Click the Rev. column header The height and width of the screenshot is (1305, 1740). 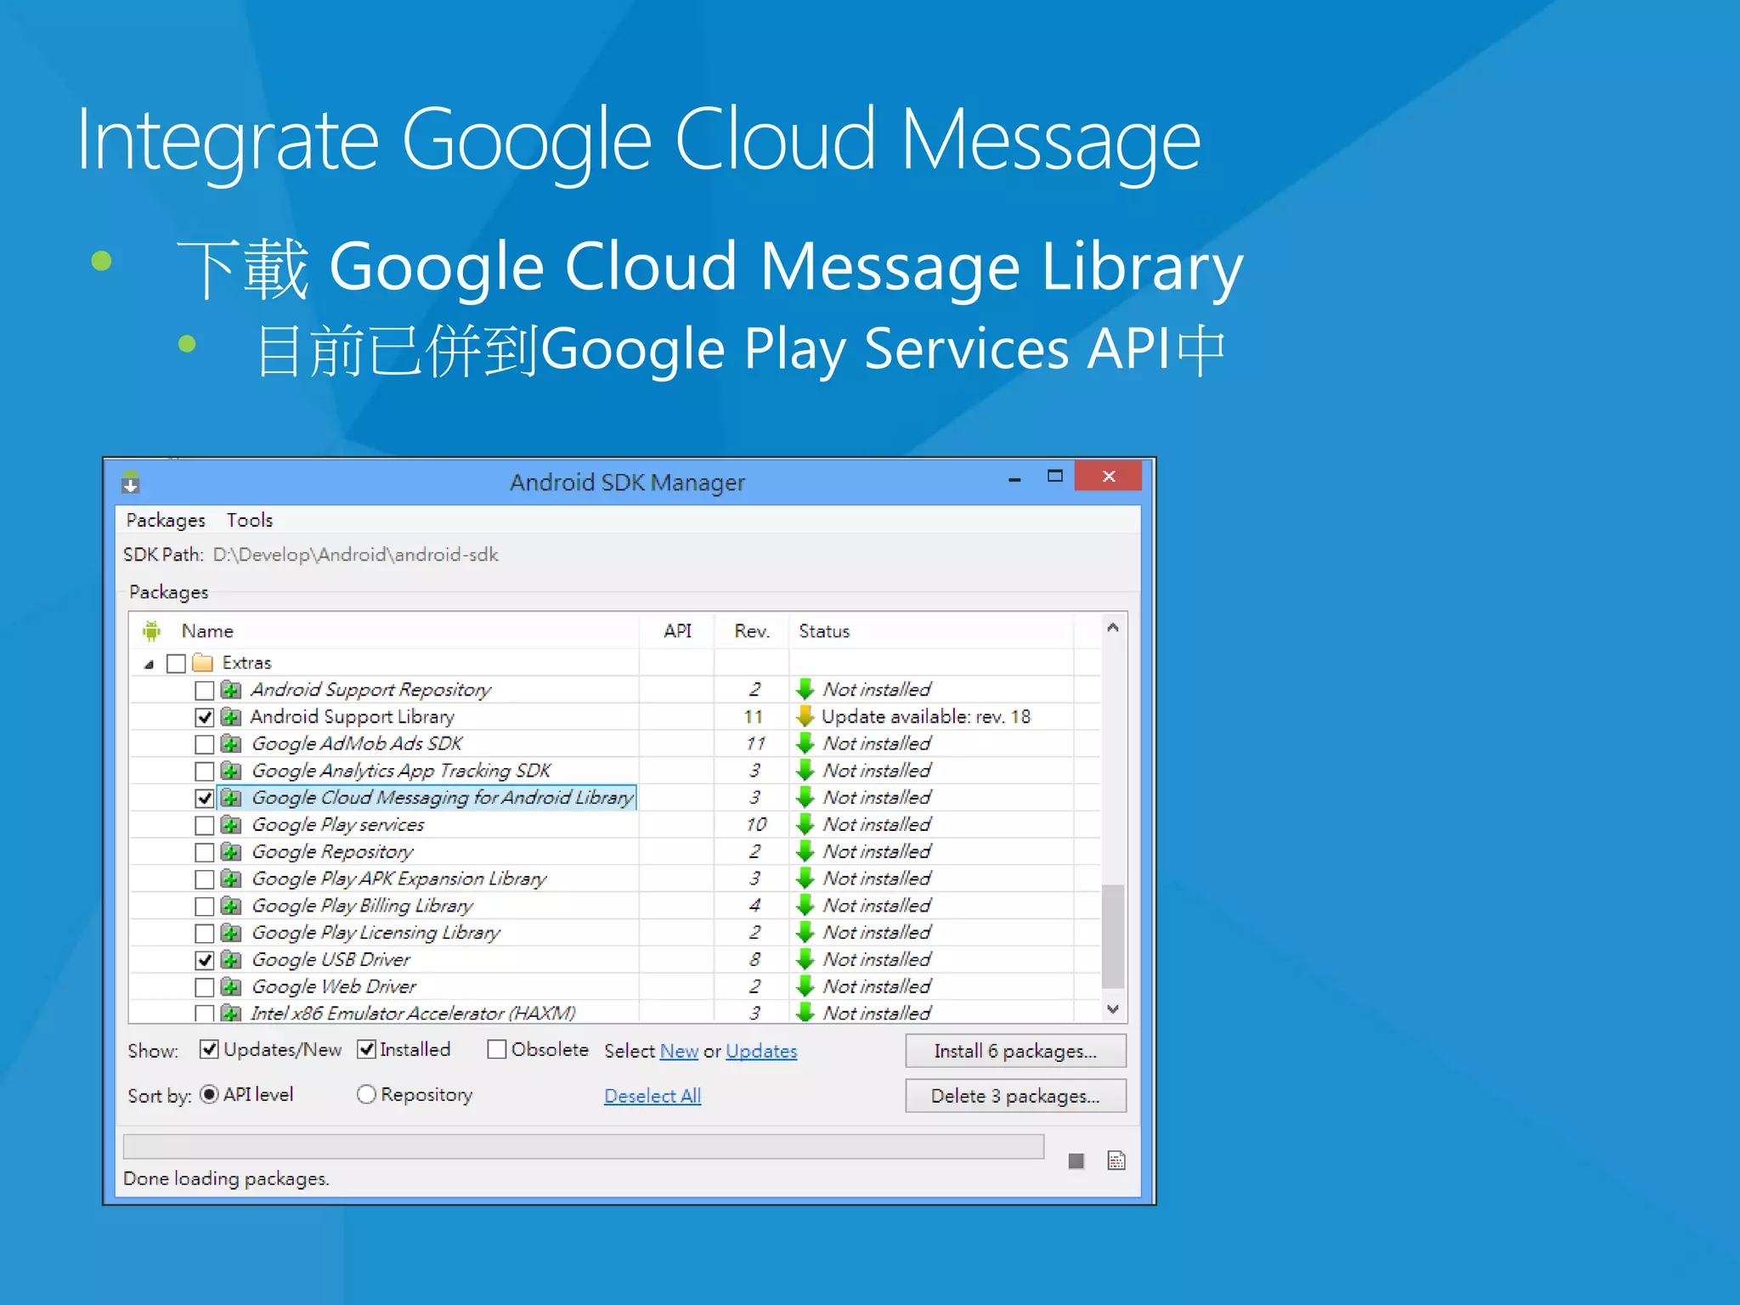[752, 630]
